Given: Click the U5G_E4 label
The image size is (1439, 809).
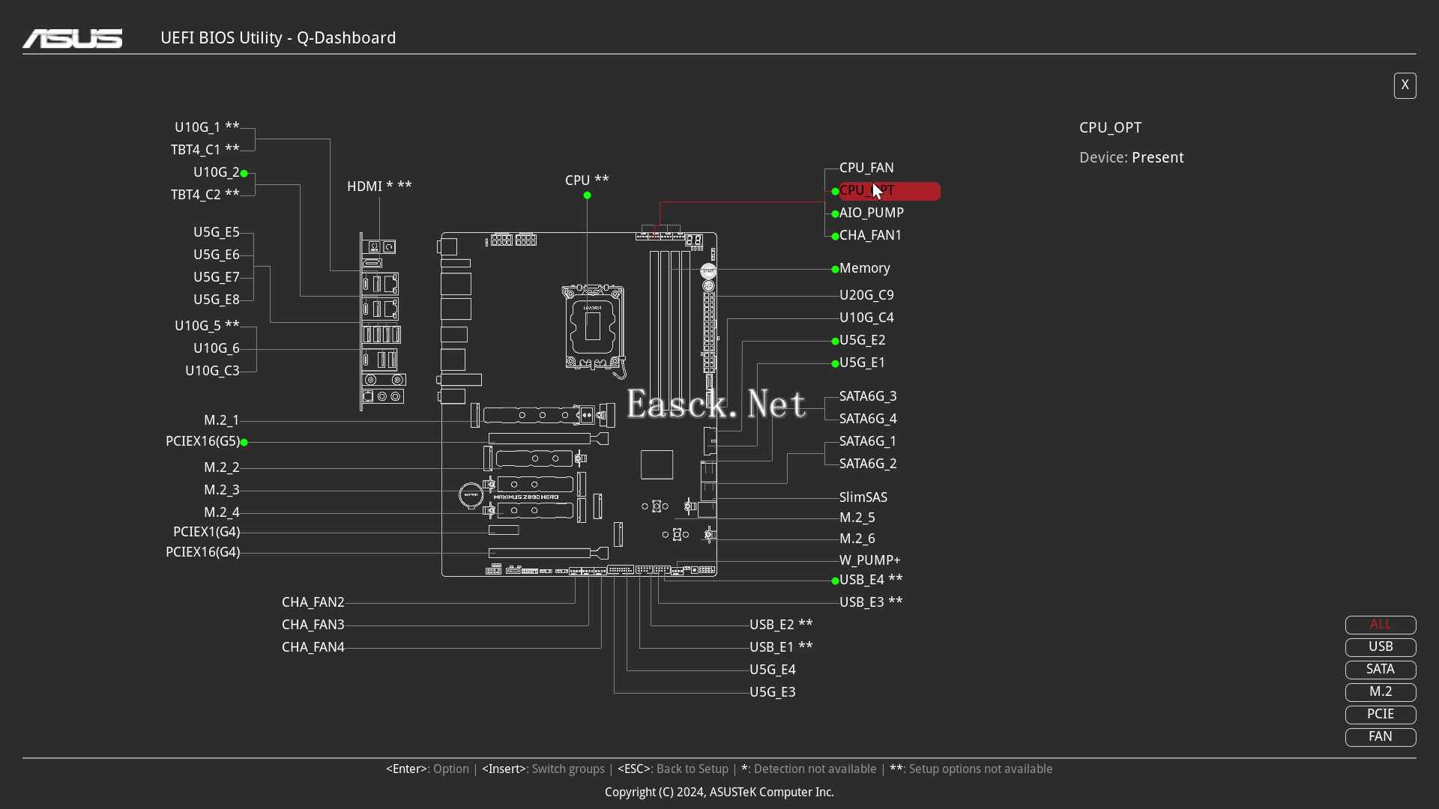Looking at the screenshot, I should (773, 670).
